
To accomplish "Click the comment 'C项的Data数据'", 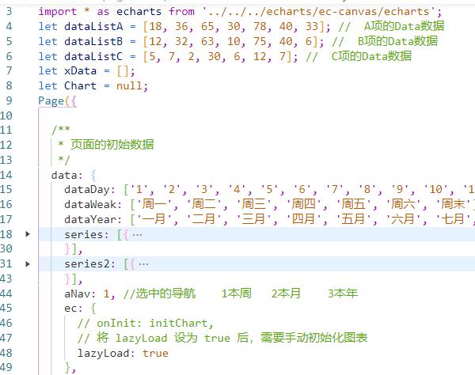I will click(x=371, y=56).
